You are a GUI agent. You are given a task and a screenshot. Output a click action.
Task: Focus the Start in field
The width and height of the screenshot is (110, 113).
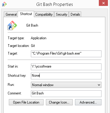pyautogui.click(x=66, y=67)
